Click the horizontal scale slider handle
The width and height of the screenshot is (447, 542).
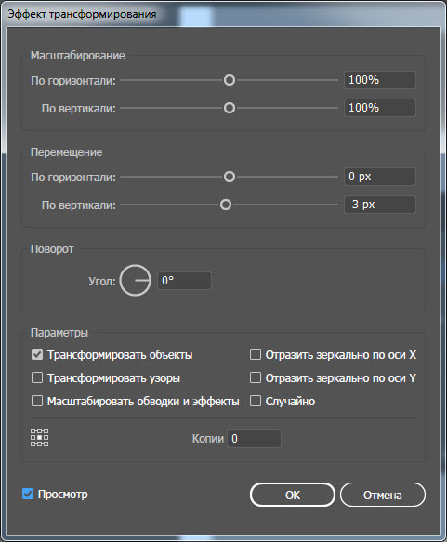pos(230,80)
